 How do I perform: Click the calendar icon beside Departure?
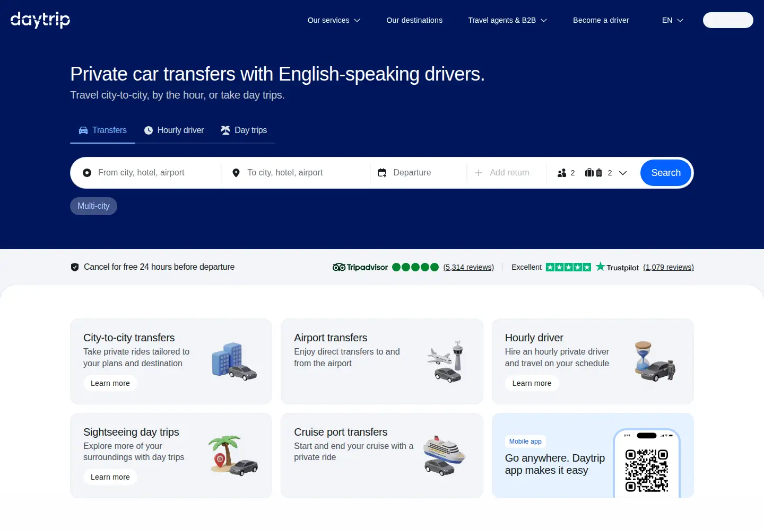(382, 173)
